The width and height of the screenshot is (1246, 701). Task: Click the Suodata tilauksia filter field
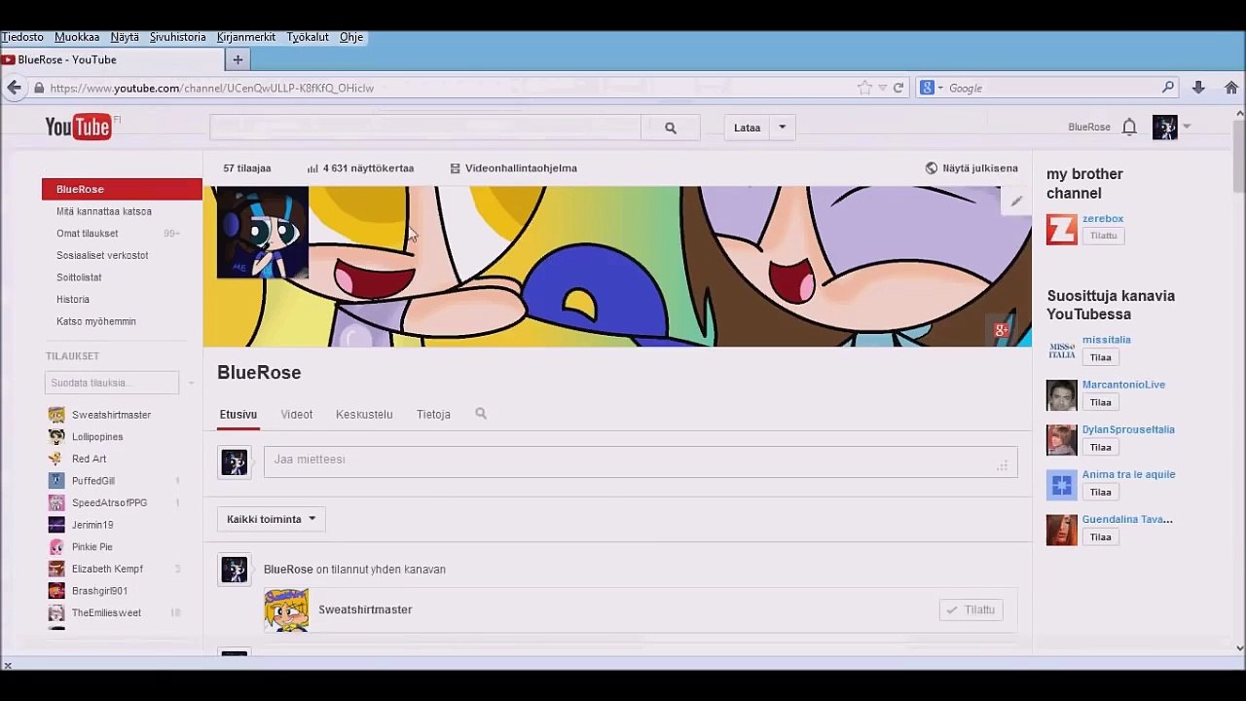point(112,383)
